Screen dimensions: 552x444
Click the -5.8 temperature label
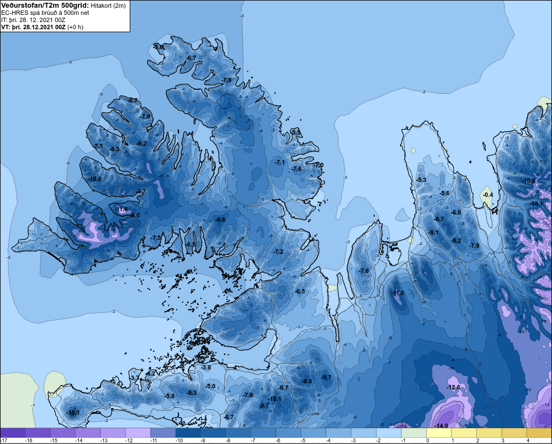click(x=170, y=396)
